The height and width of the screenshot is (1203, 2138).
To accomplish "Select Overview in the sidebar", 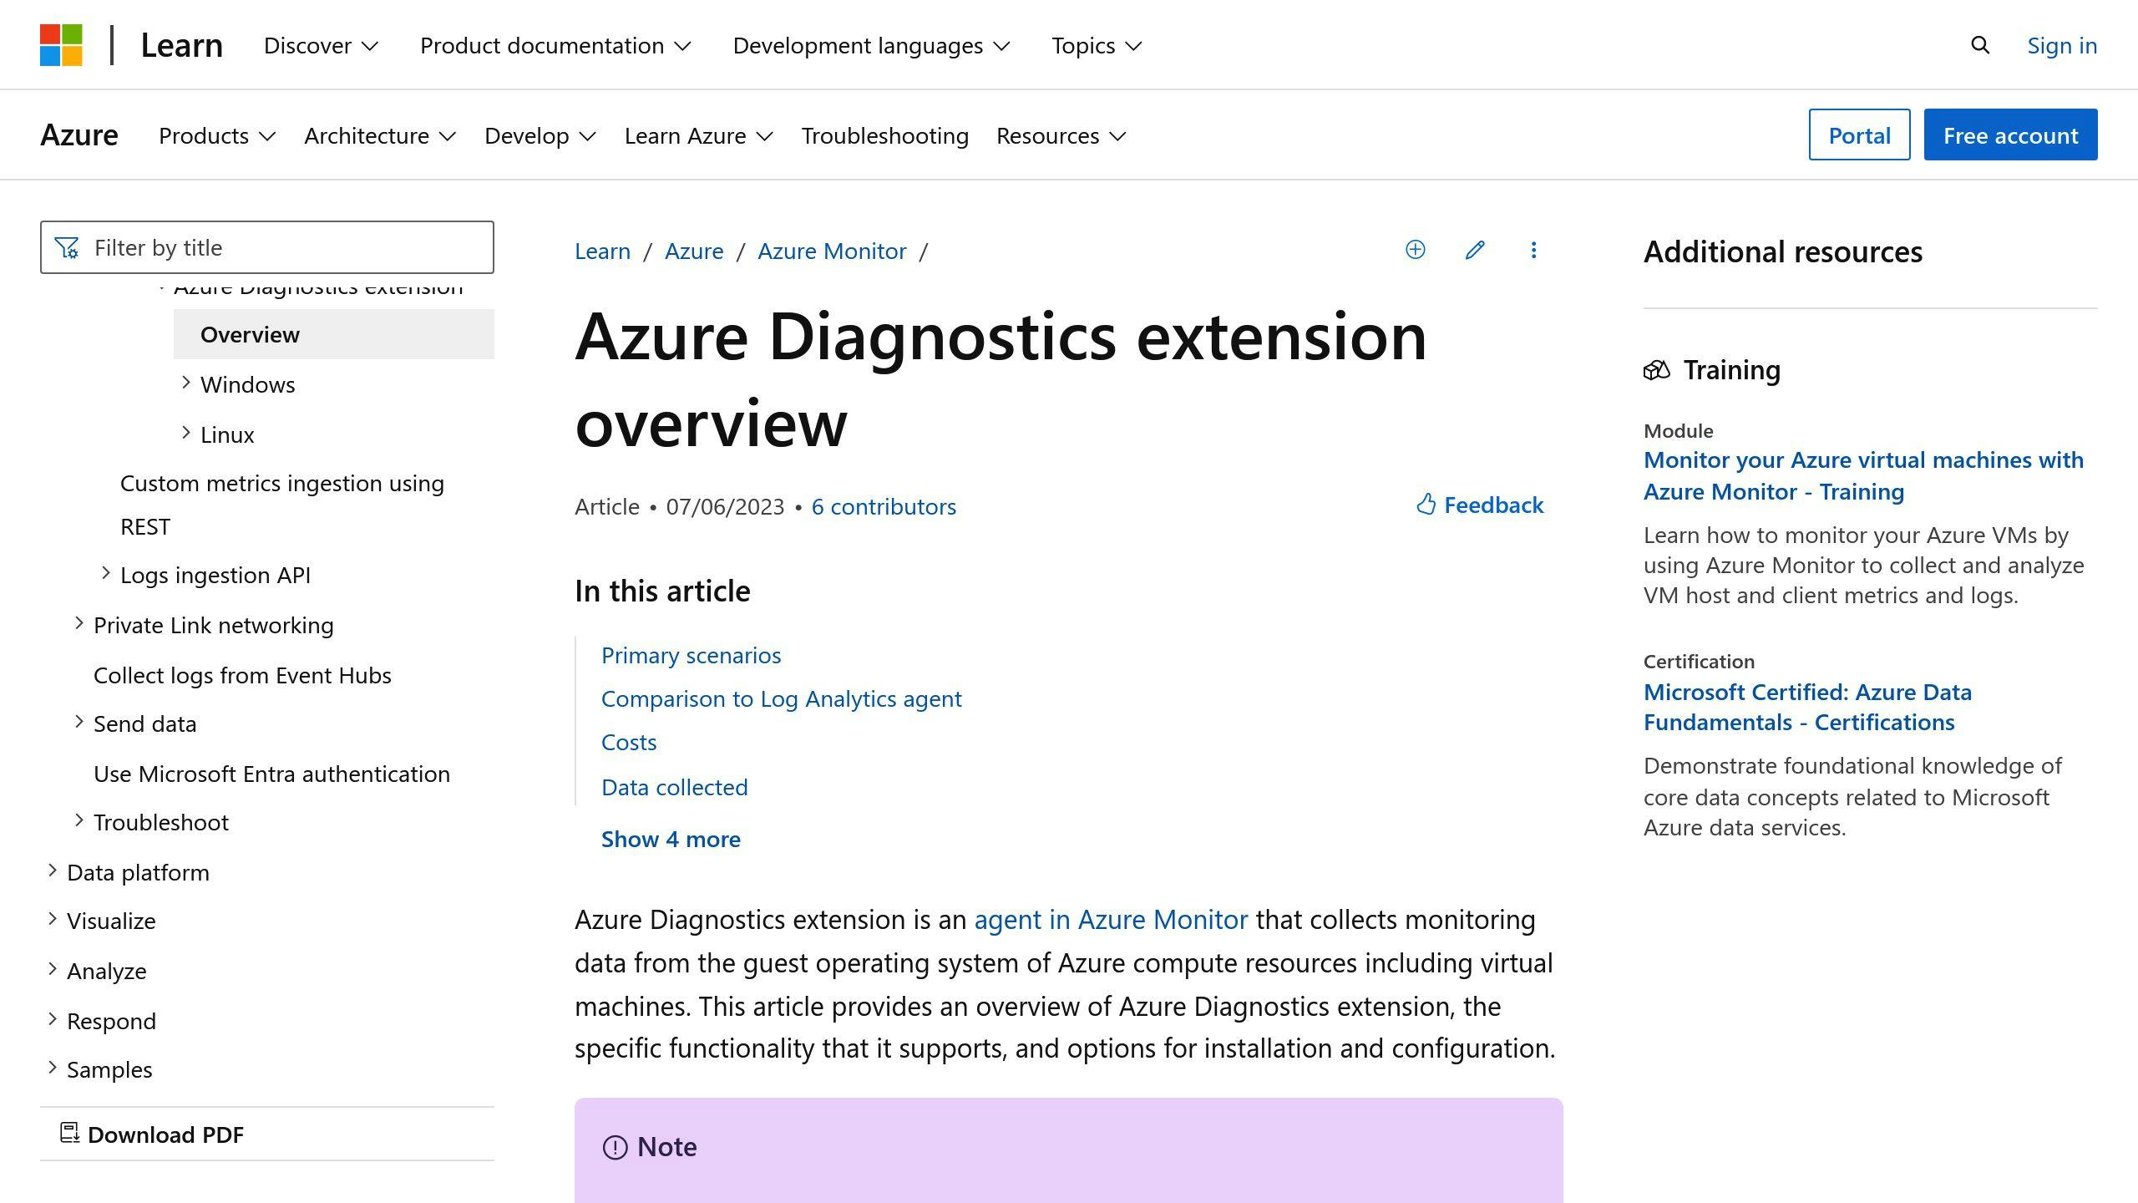I will point(334,334).
